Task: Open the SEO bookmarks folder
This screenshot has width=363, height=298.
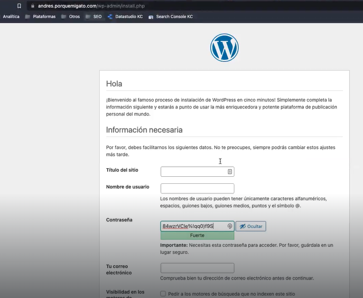Action: 93,17
